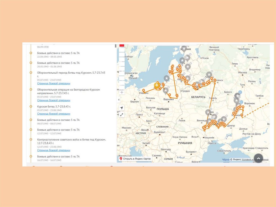276x207 pixels.
Task: Open Страница боевой операции under Курская битва
Action: click(54, 114)
